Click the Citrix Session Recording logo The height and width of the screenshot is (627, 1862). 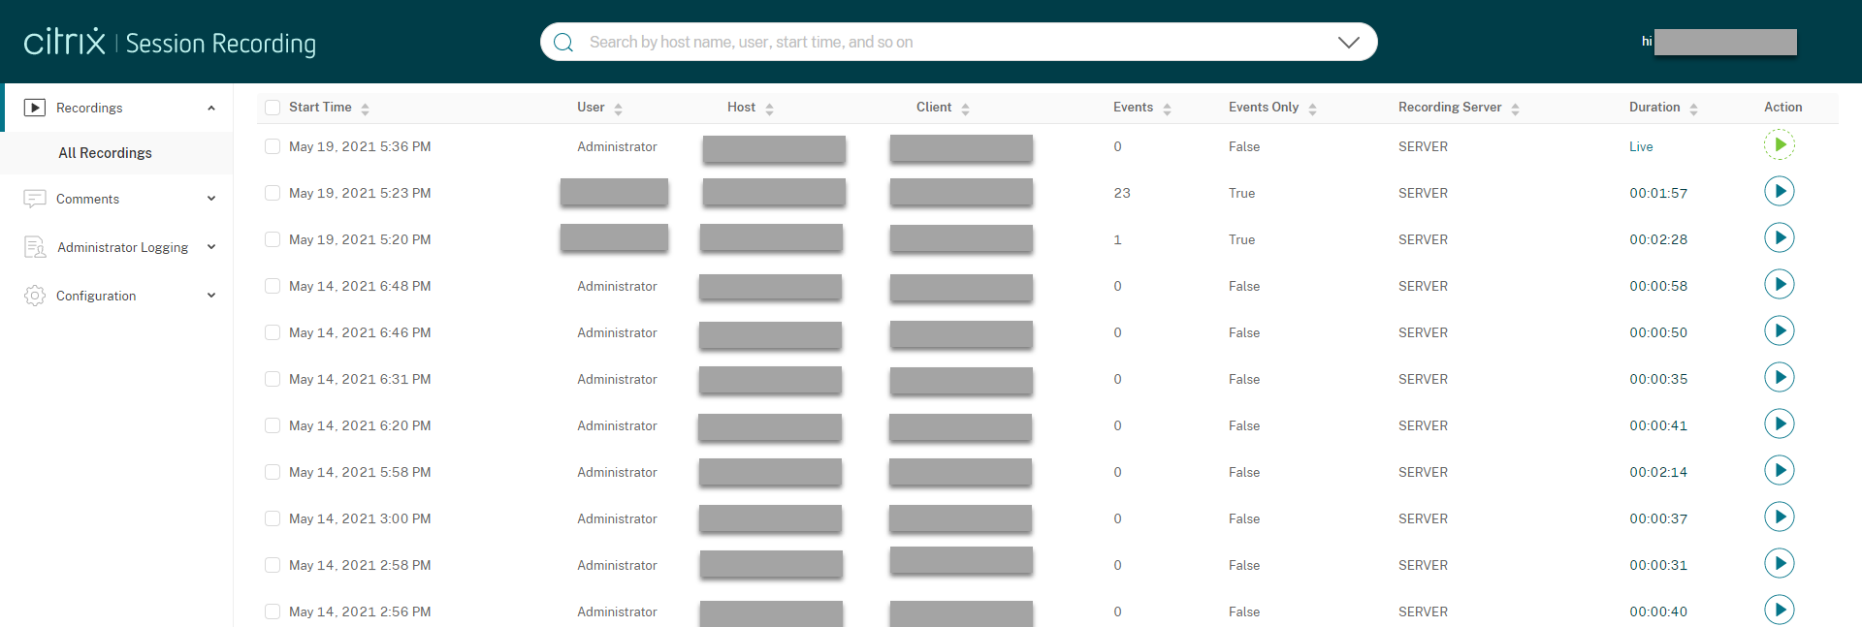coord(170,43)
